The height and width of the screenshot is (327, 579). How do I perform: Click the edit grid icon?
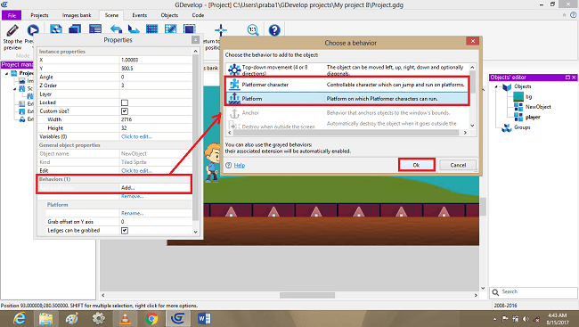click(x=171, y=29)
